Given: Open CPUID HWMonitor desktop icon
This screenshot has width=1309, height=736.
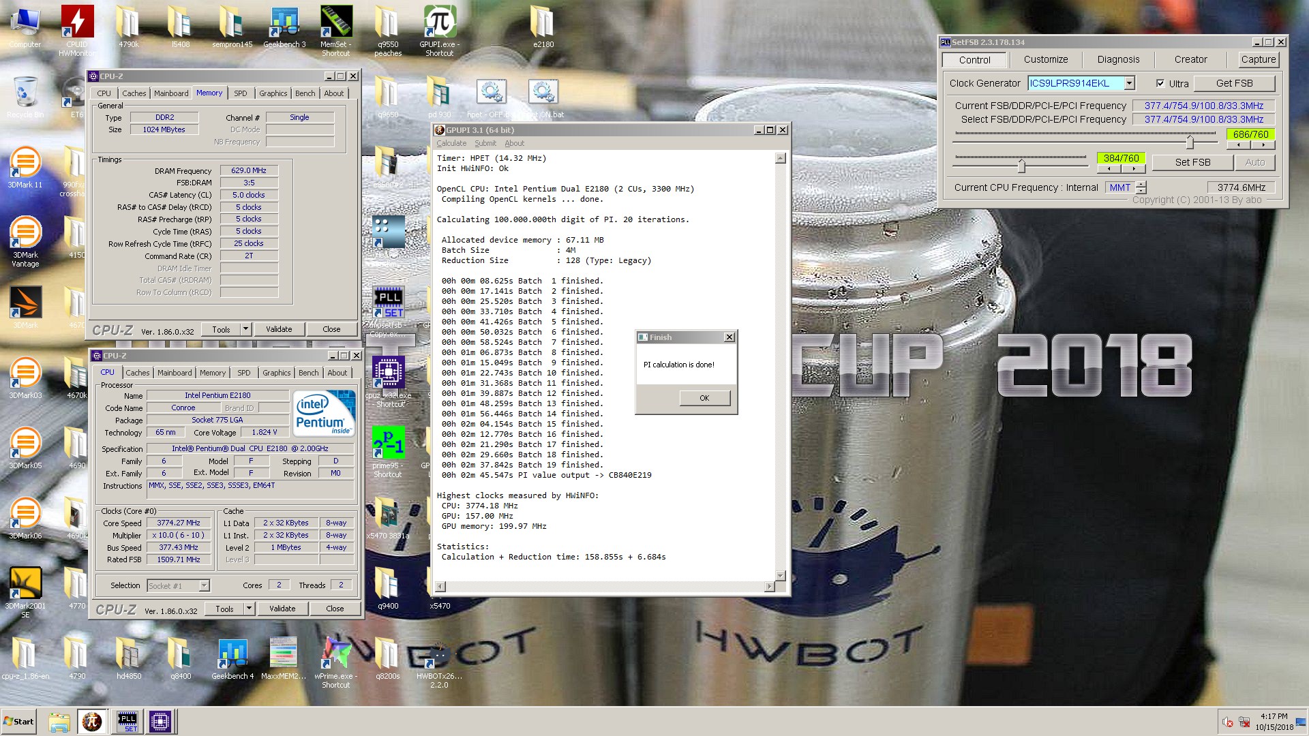Looking at the screenshot, I should [77, 29].
